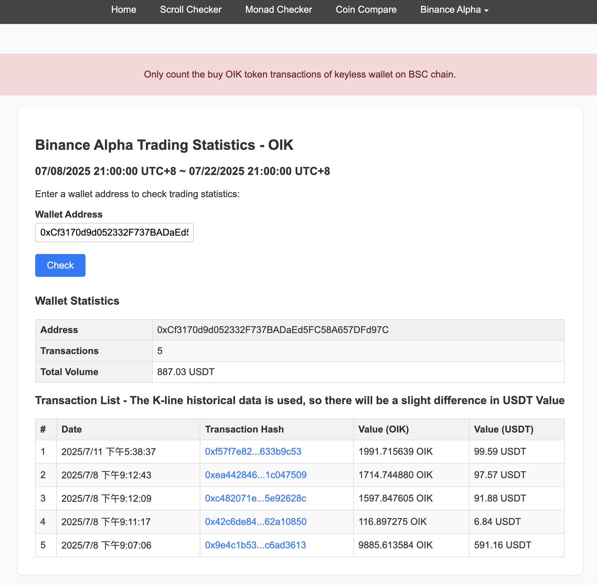Click the blue Check button
The width and height of the screenshot is (597, 585).
60,265
